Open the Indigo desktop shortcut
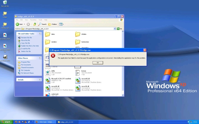 click(5, 15)
